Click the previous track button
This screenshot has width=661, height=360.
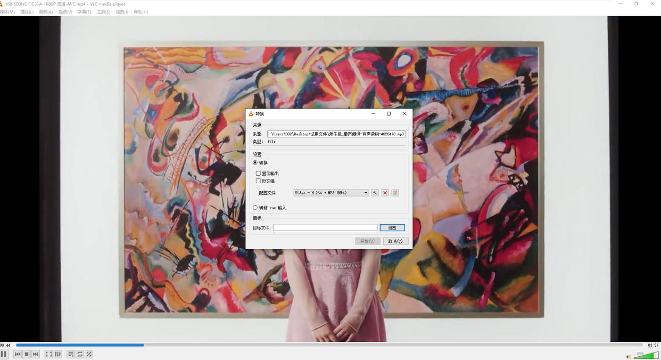[18, 354]
